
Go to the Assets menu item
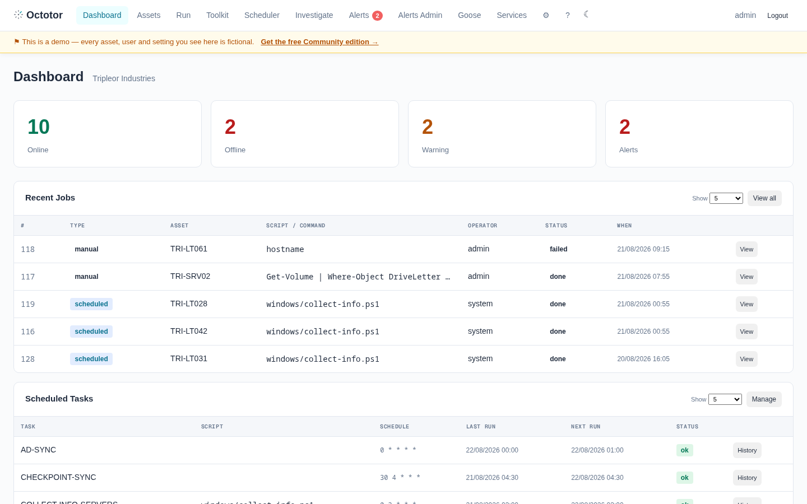tap(149, 15)
